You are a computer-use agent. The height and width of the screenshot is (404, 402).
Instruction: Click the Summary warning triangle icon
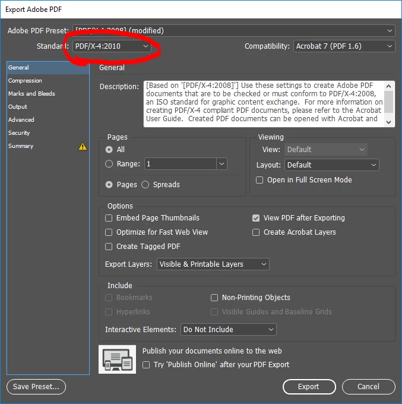click(83, 146)
